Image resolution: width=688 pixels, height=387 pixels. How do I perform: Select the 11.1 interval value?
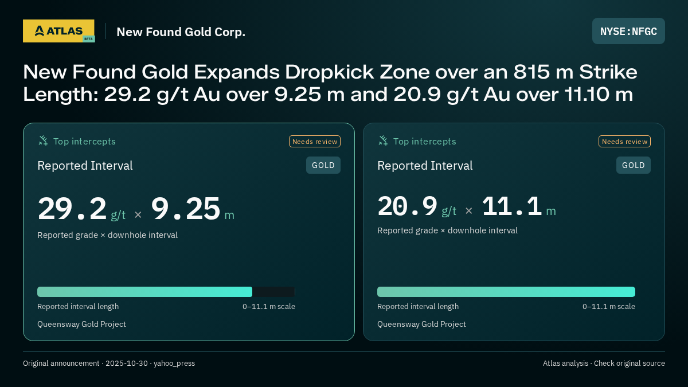512,206
